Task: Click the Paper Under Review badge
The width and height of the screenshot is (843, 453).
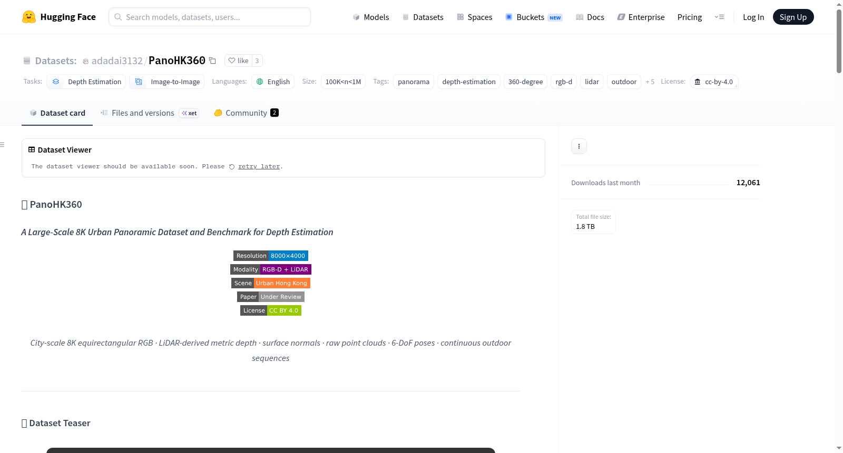Action: pos(271,297)
